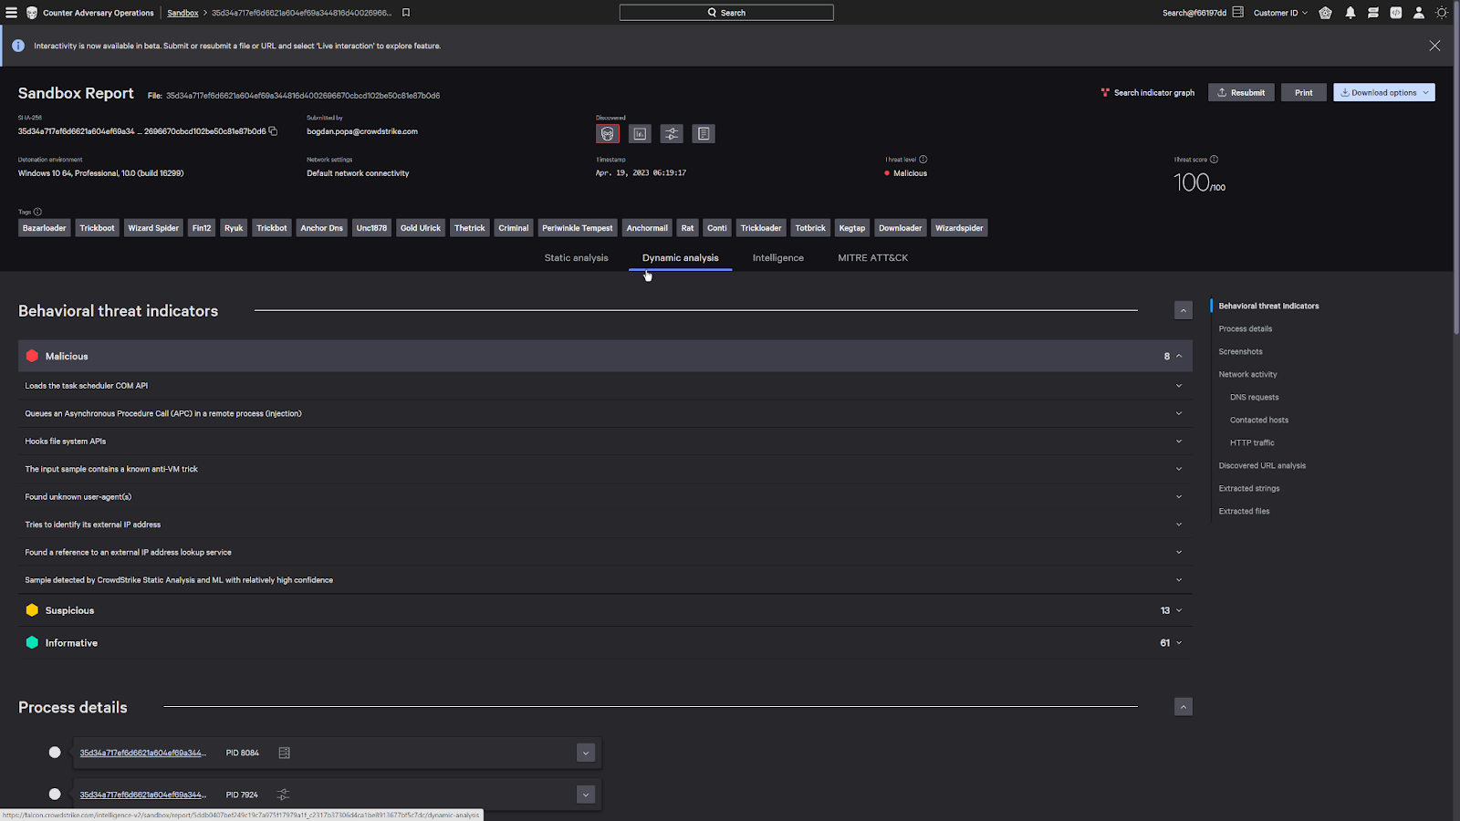Switch to the Static analysis tab
Screen dimensions: 1460x821
click(576, 258)
